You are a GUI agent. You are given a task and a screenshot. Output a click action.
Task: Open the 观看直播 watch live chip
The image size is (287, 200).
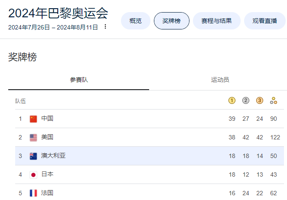pyautogui.click(x=264, y=21)
